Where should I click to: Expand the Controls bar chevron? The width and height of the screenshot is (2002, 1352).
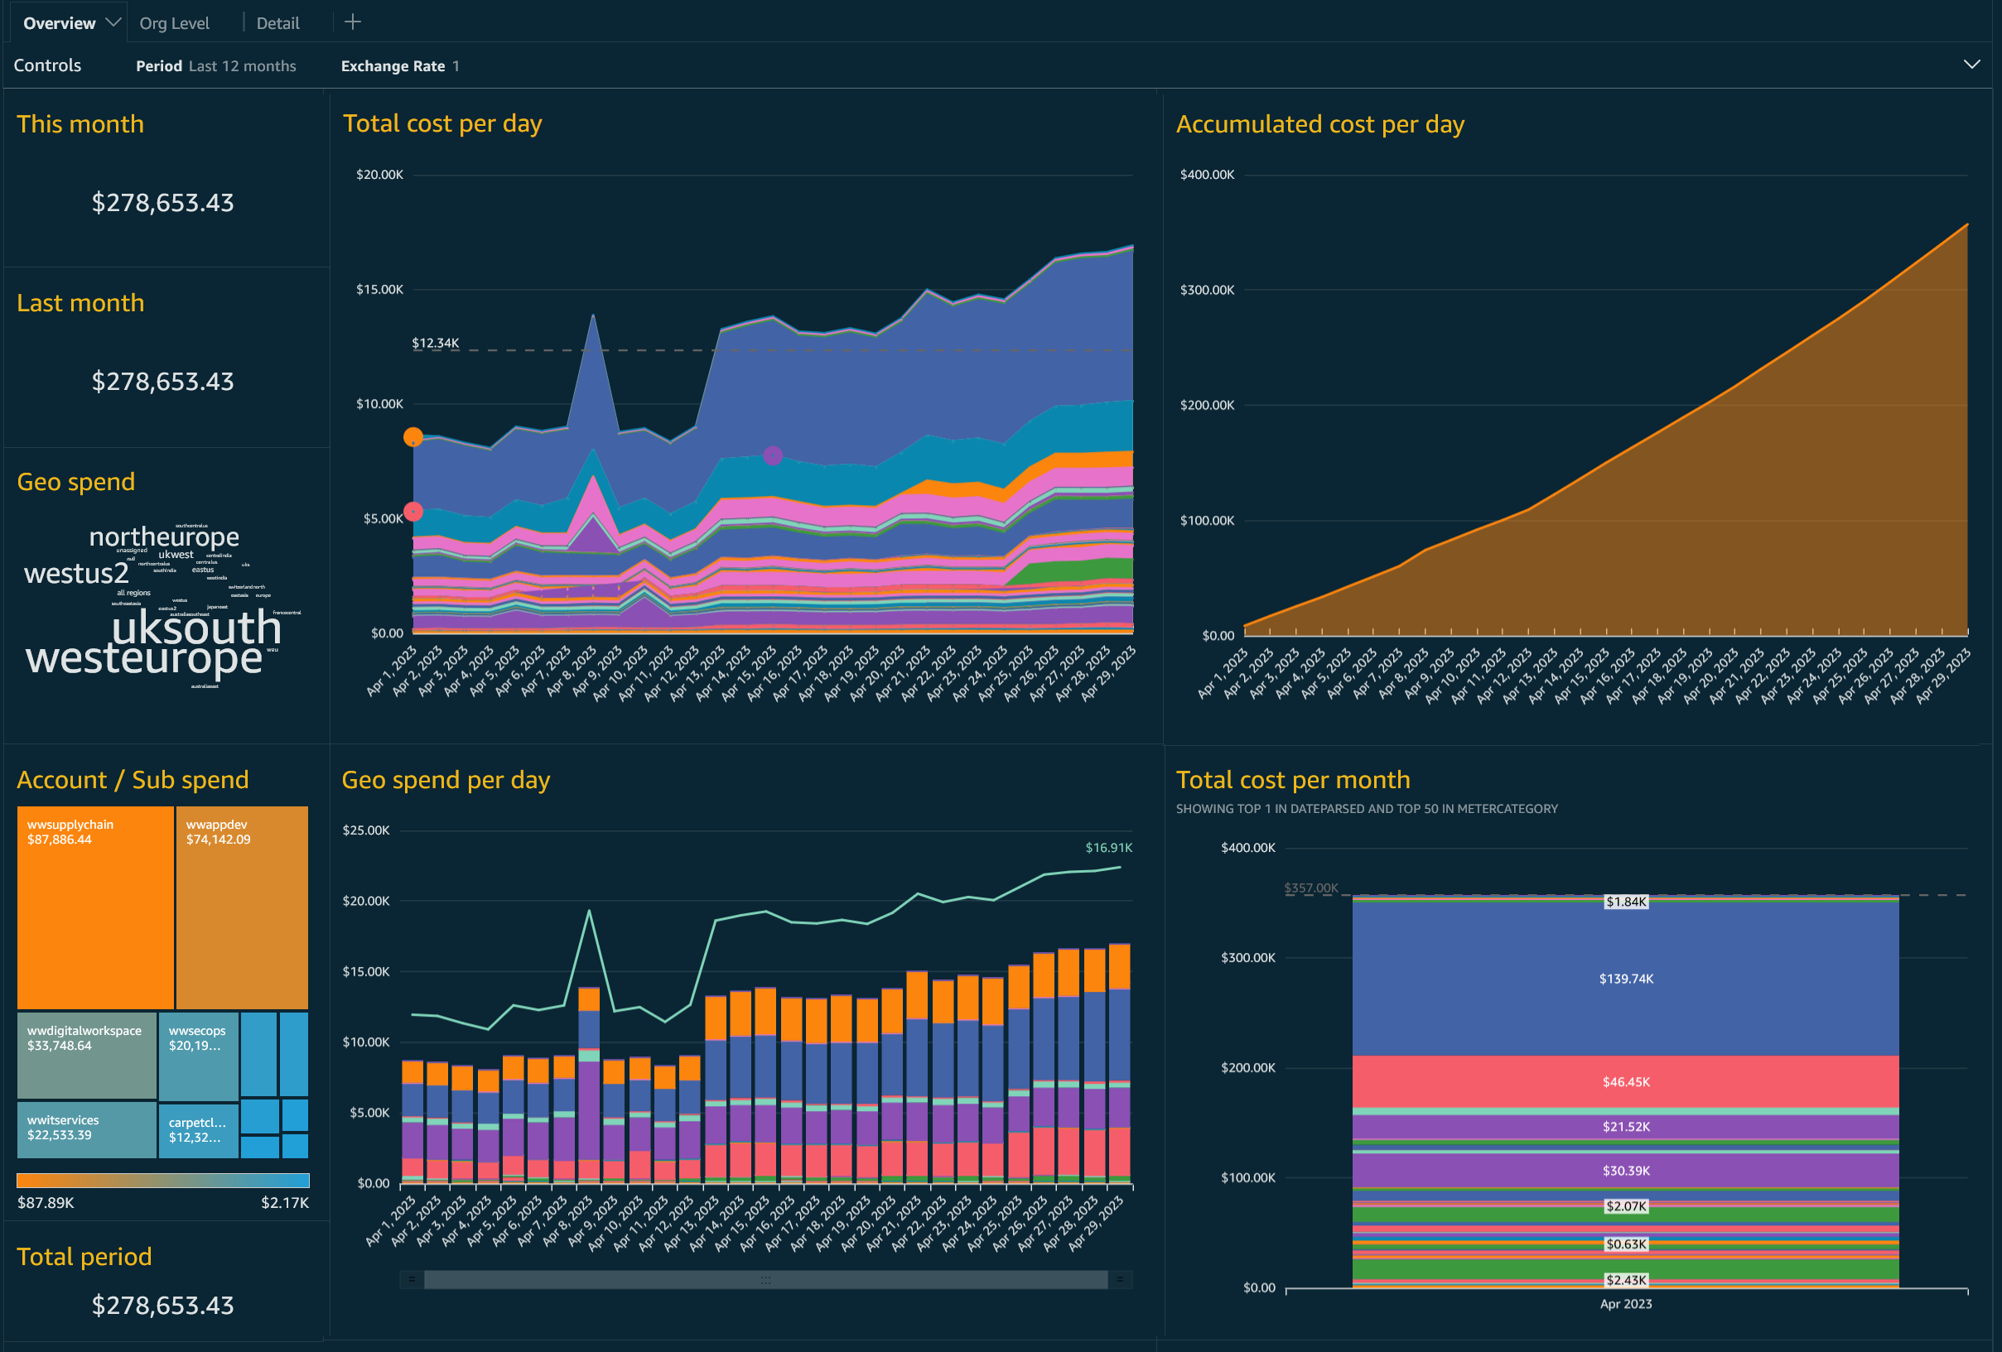pos(1971,65)
